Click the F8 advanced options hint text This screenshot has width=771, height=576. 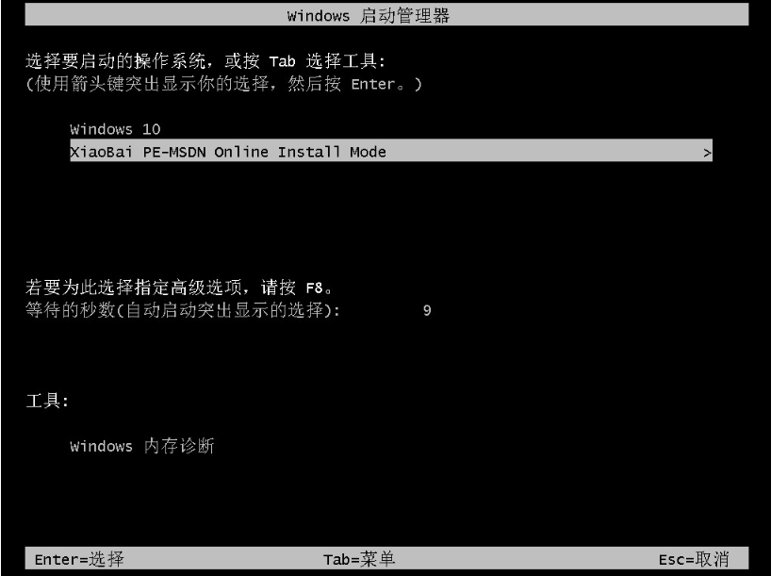click(x=179, y=287)
